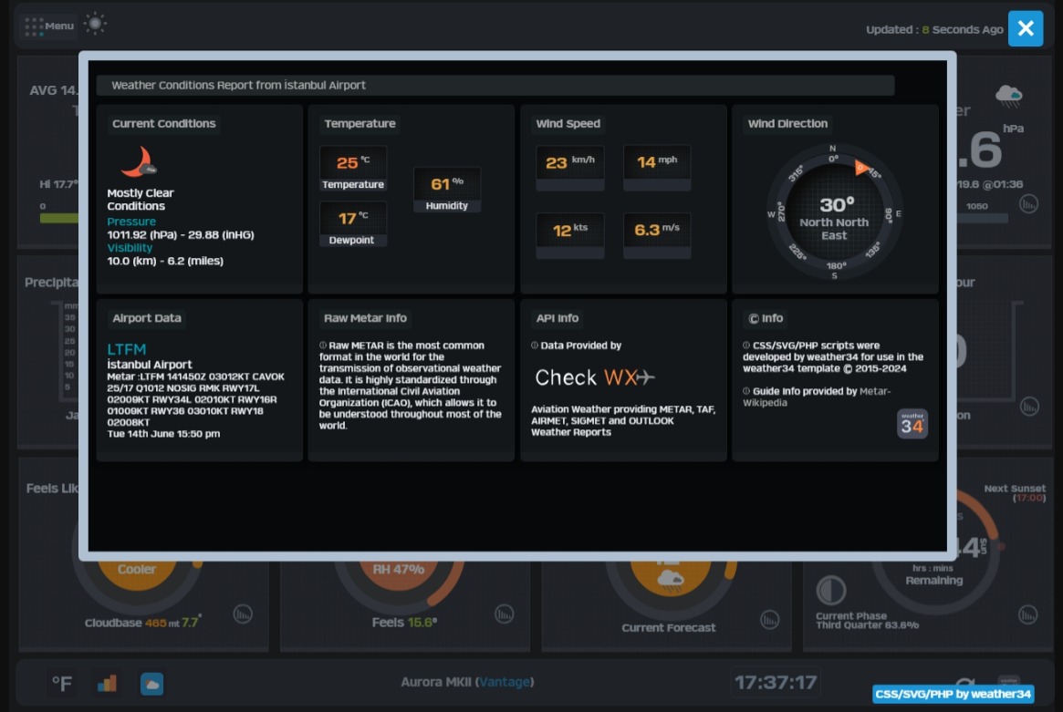Open chart icon beside Current Forecast
The width and height of the screenshot is (1063, 712).
[x=769, y=619]
